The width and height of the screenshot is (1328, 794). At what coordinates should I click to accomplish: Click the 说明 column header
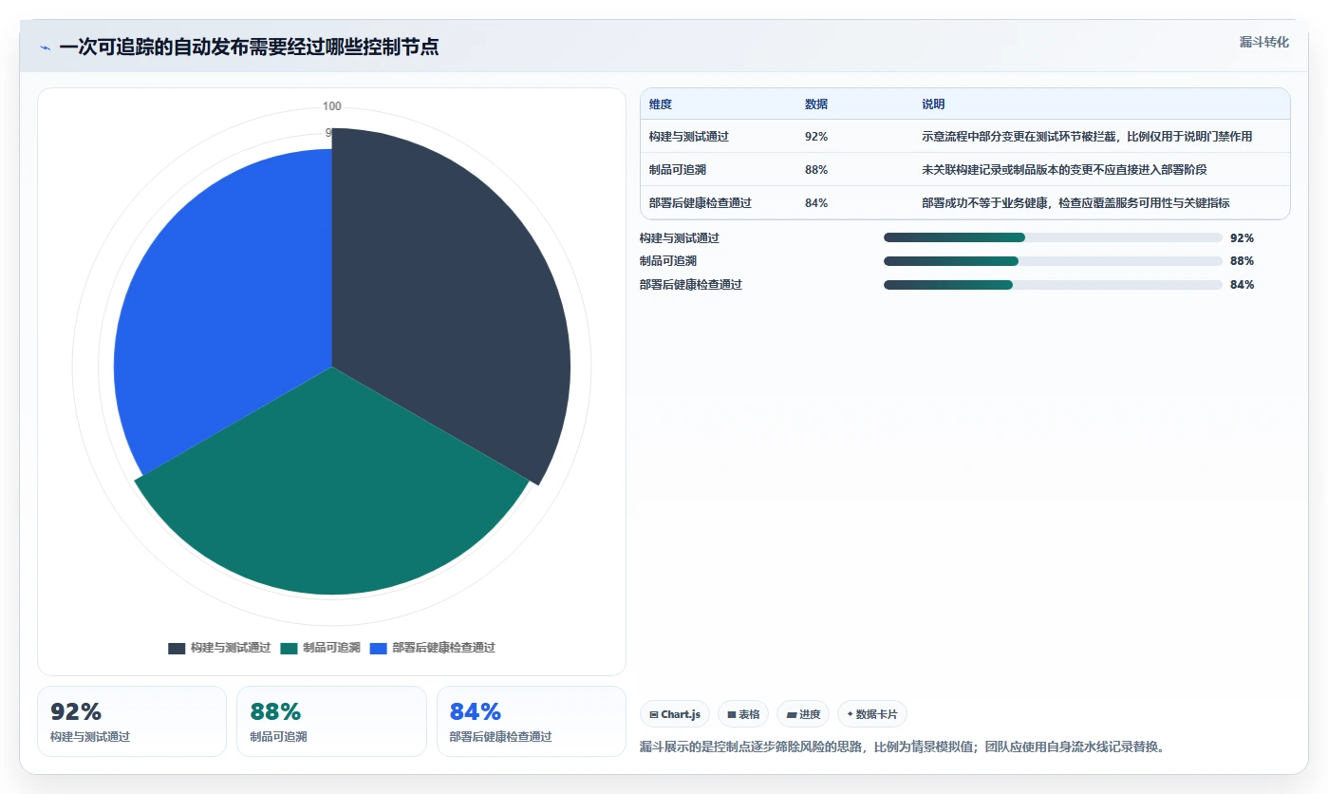[x=933, y=104]
